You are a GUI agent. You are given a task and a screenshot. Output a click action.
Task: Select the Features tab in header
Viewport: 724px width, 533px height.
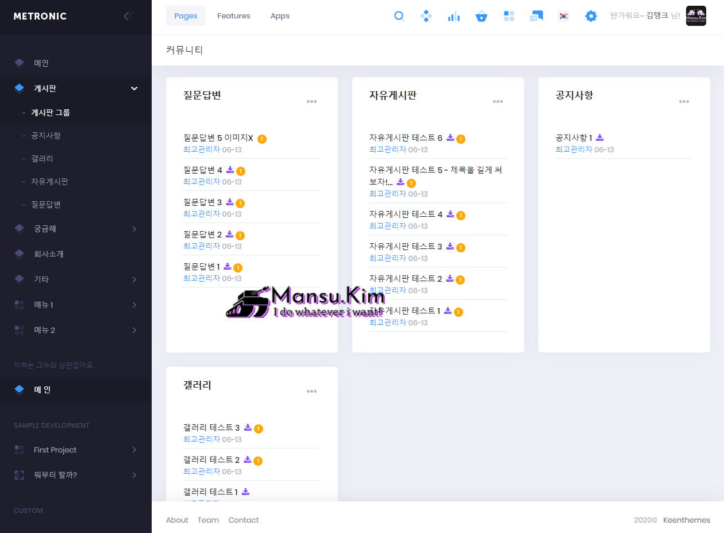click(234, 16)
